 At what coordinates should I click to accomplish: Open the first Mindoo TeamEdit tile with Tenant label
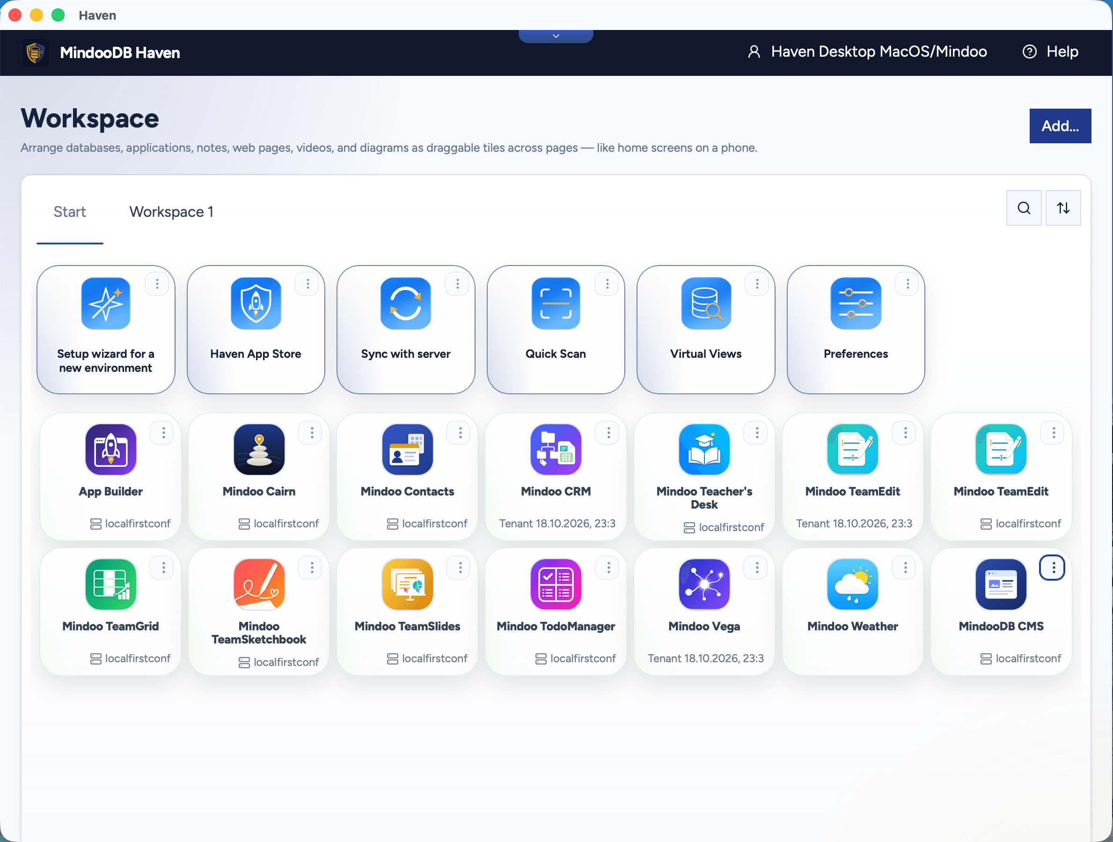coord(853,476)
